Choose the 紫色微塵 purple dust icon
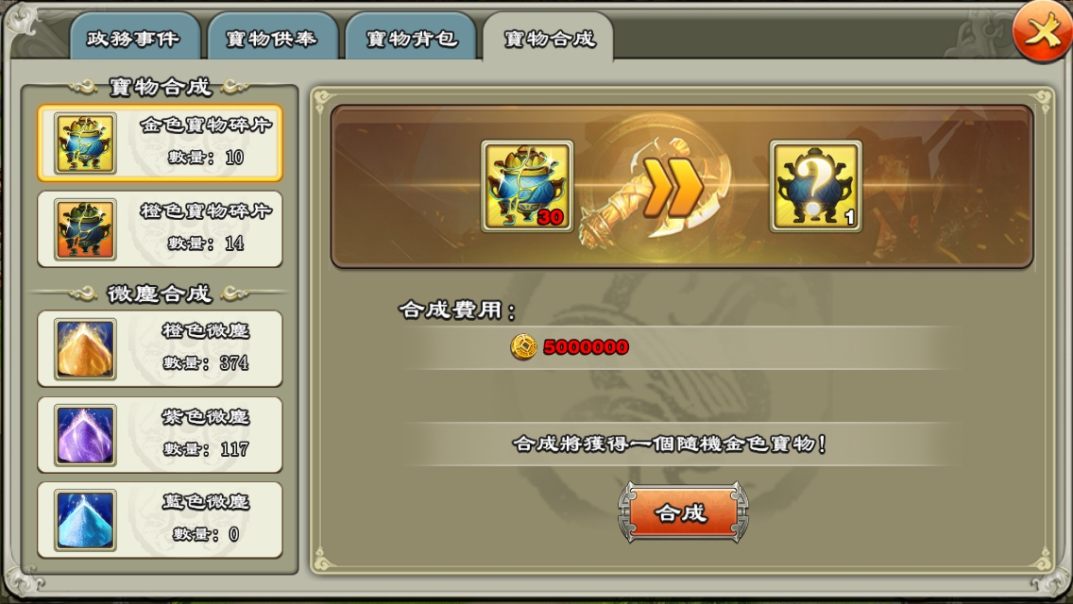The image size is (1073, 604). [x=85, y=435]
